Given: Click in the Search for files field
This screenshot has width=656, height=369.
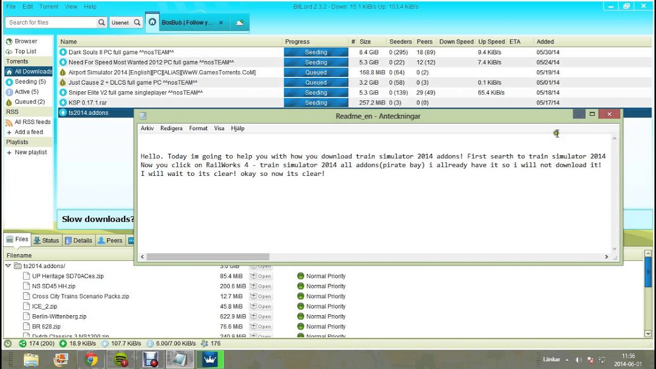Looking at the screenshot, I should [51, 23].
